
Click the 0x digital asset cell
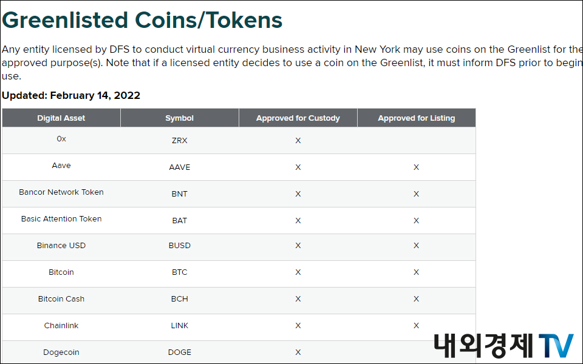coord(61,139)
